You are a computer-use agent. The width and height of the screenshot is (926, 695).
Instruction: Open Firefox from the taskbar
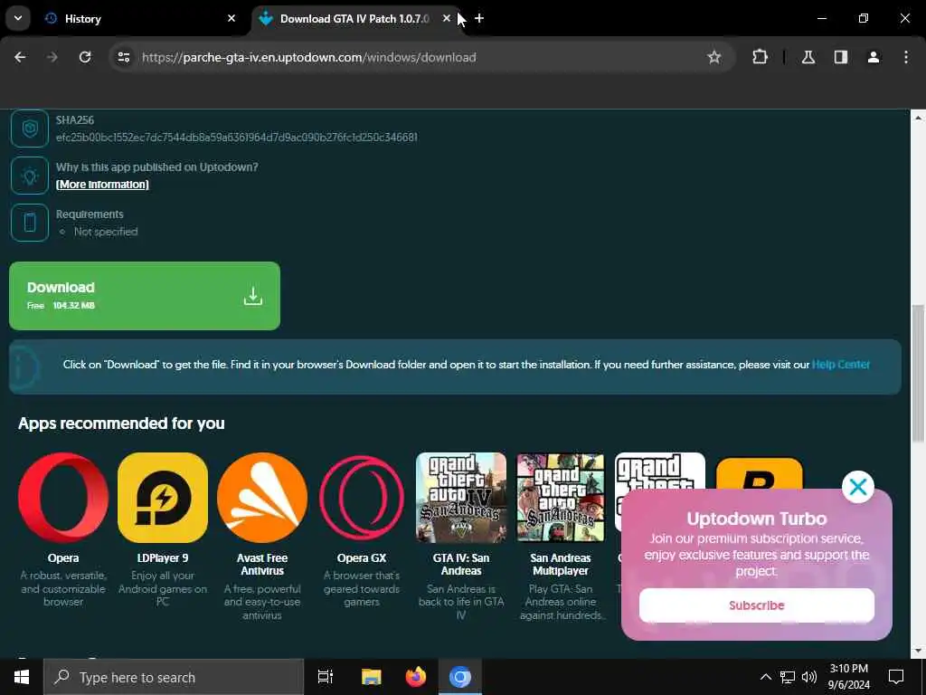[416, 677]
